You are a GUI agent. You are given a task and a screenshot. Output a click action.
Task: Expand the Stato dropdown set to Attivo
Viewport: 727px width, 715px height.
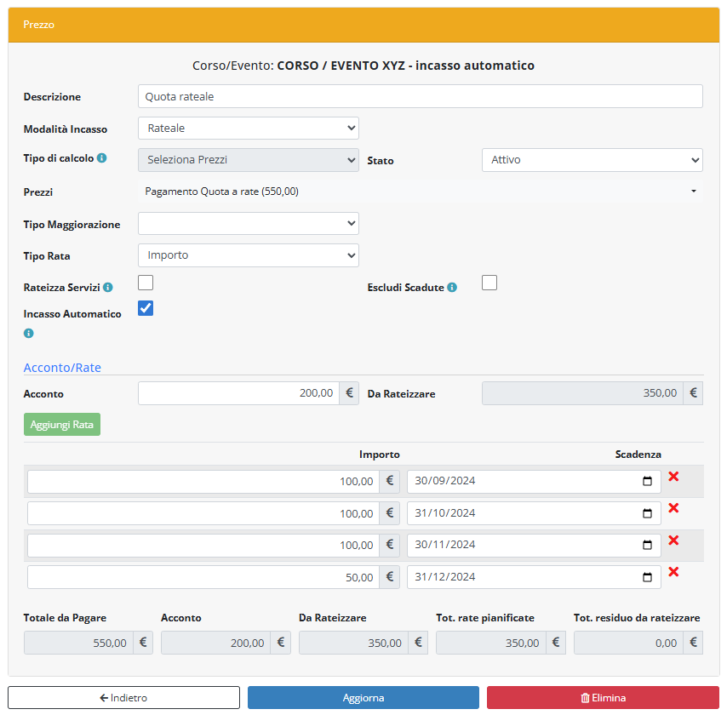point(592,160)
